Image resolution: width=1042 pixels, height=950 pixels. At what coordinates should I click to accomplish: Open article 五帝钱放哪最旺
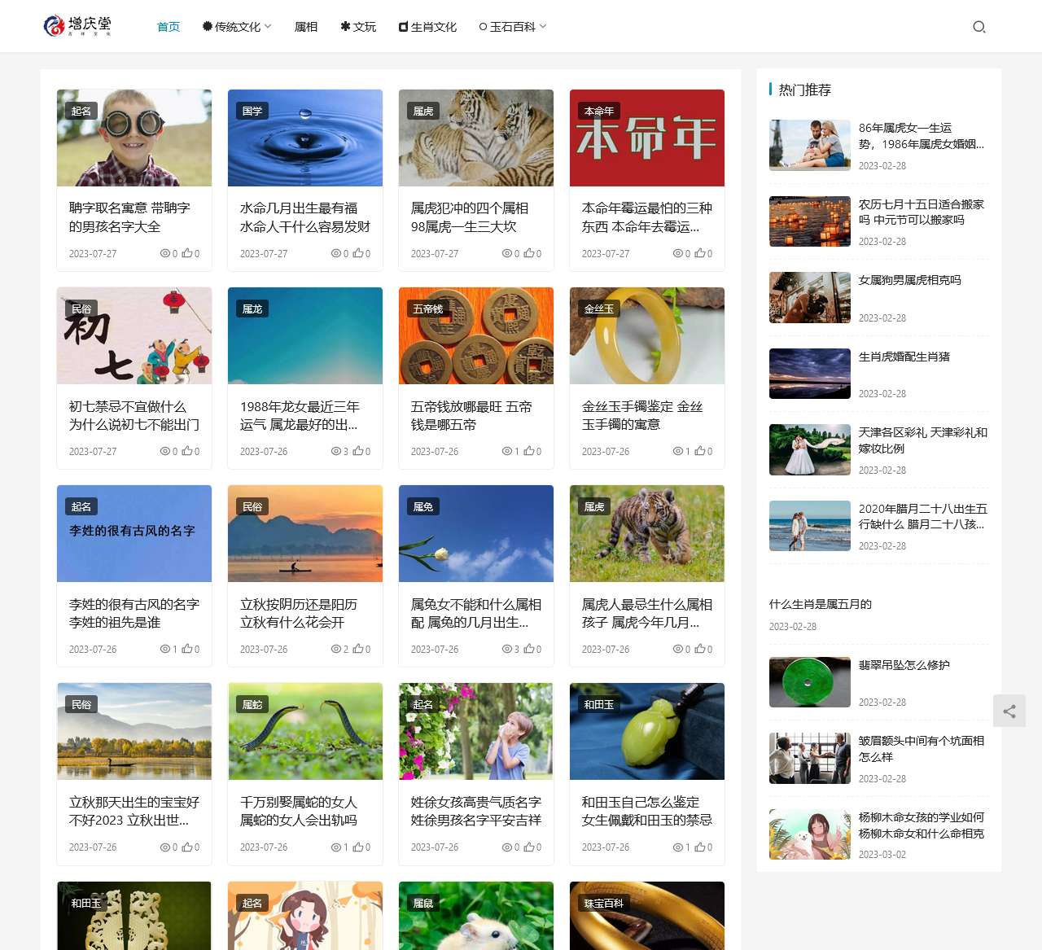(x=472, y=415)
